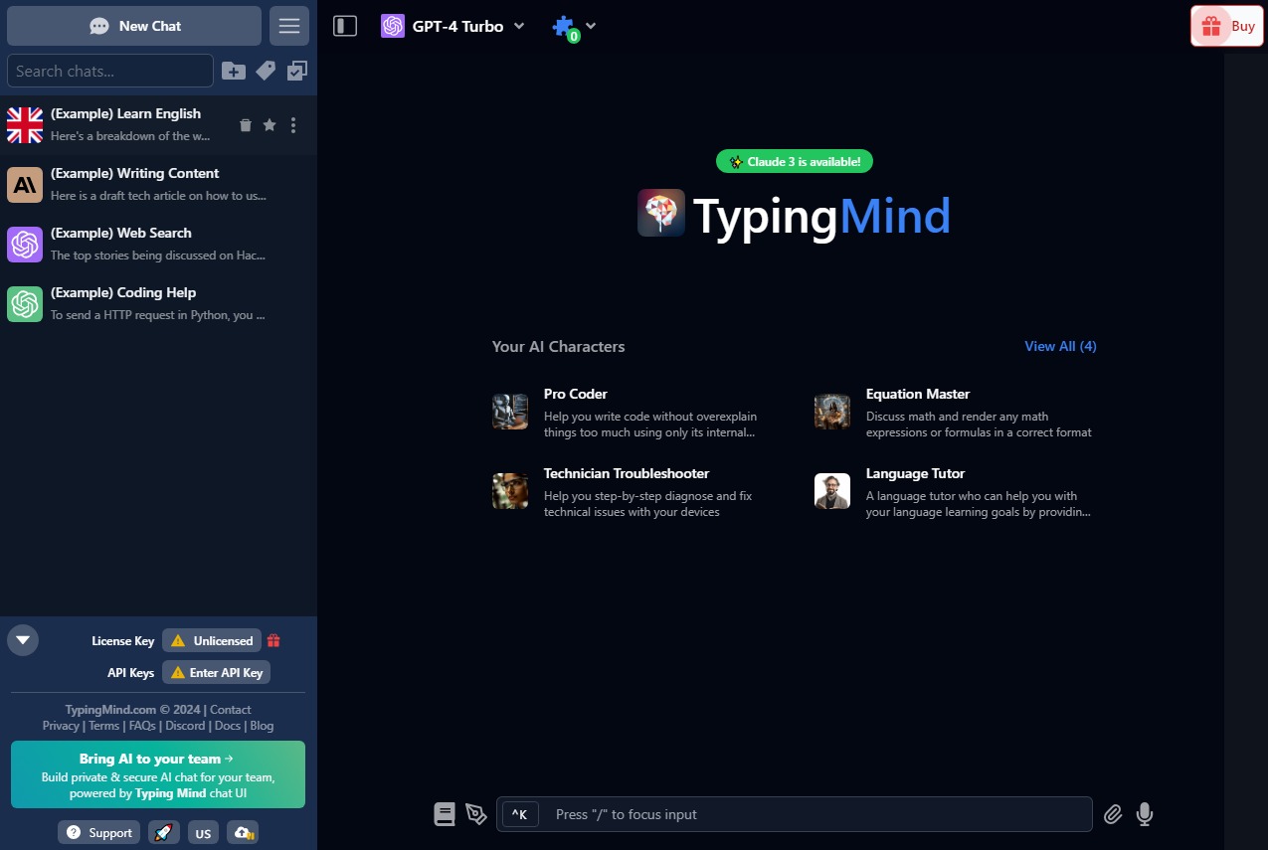Screen dimensions: 1268x850
Task: Open the Contact link
Action: pyautogui.click(x=230, y=709)
